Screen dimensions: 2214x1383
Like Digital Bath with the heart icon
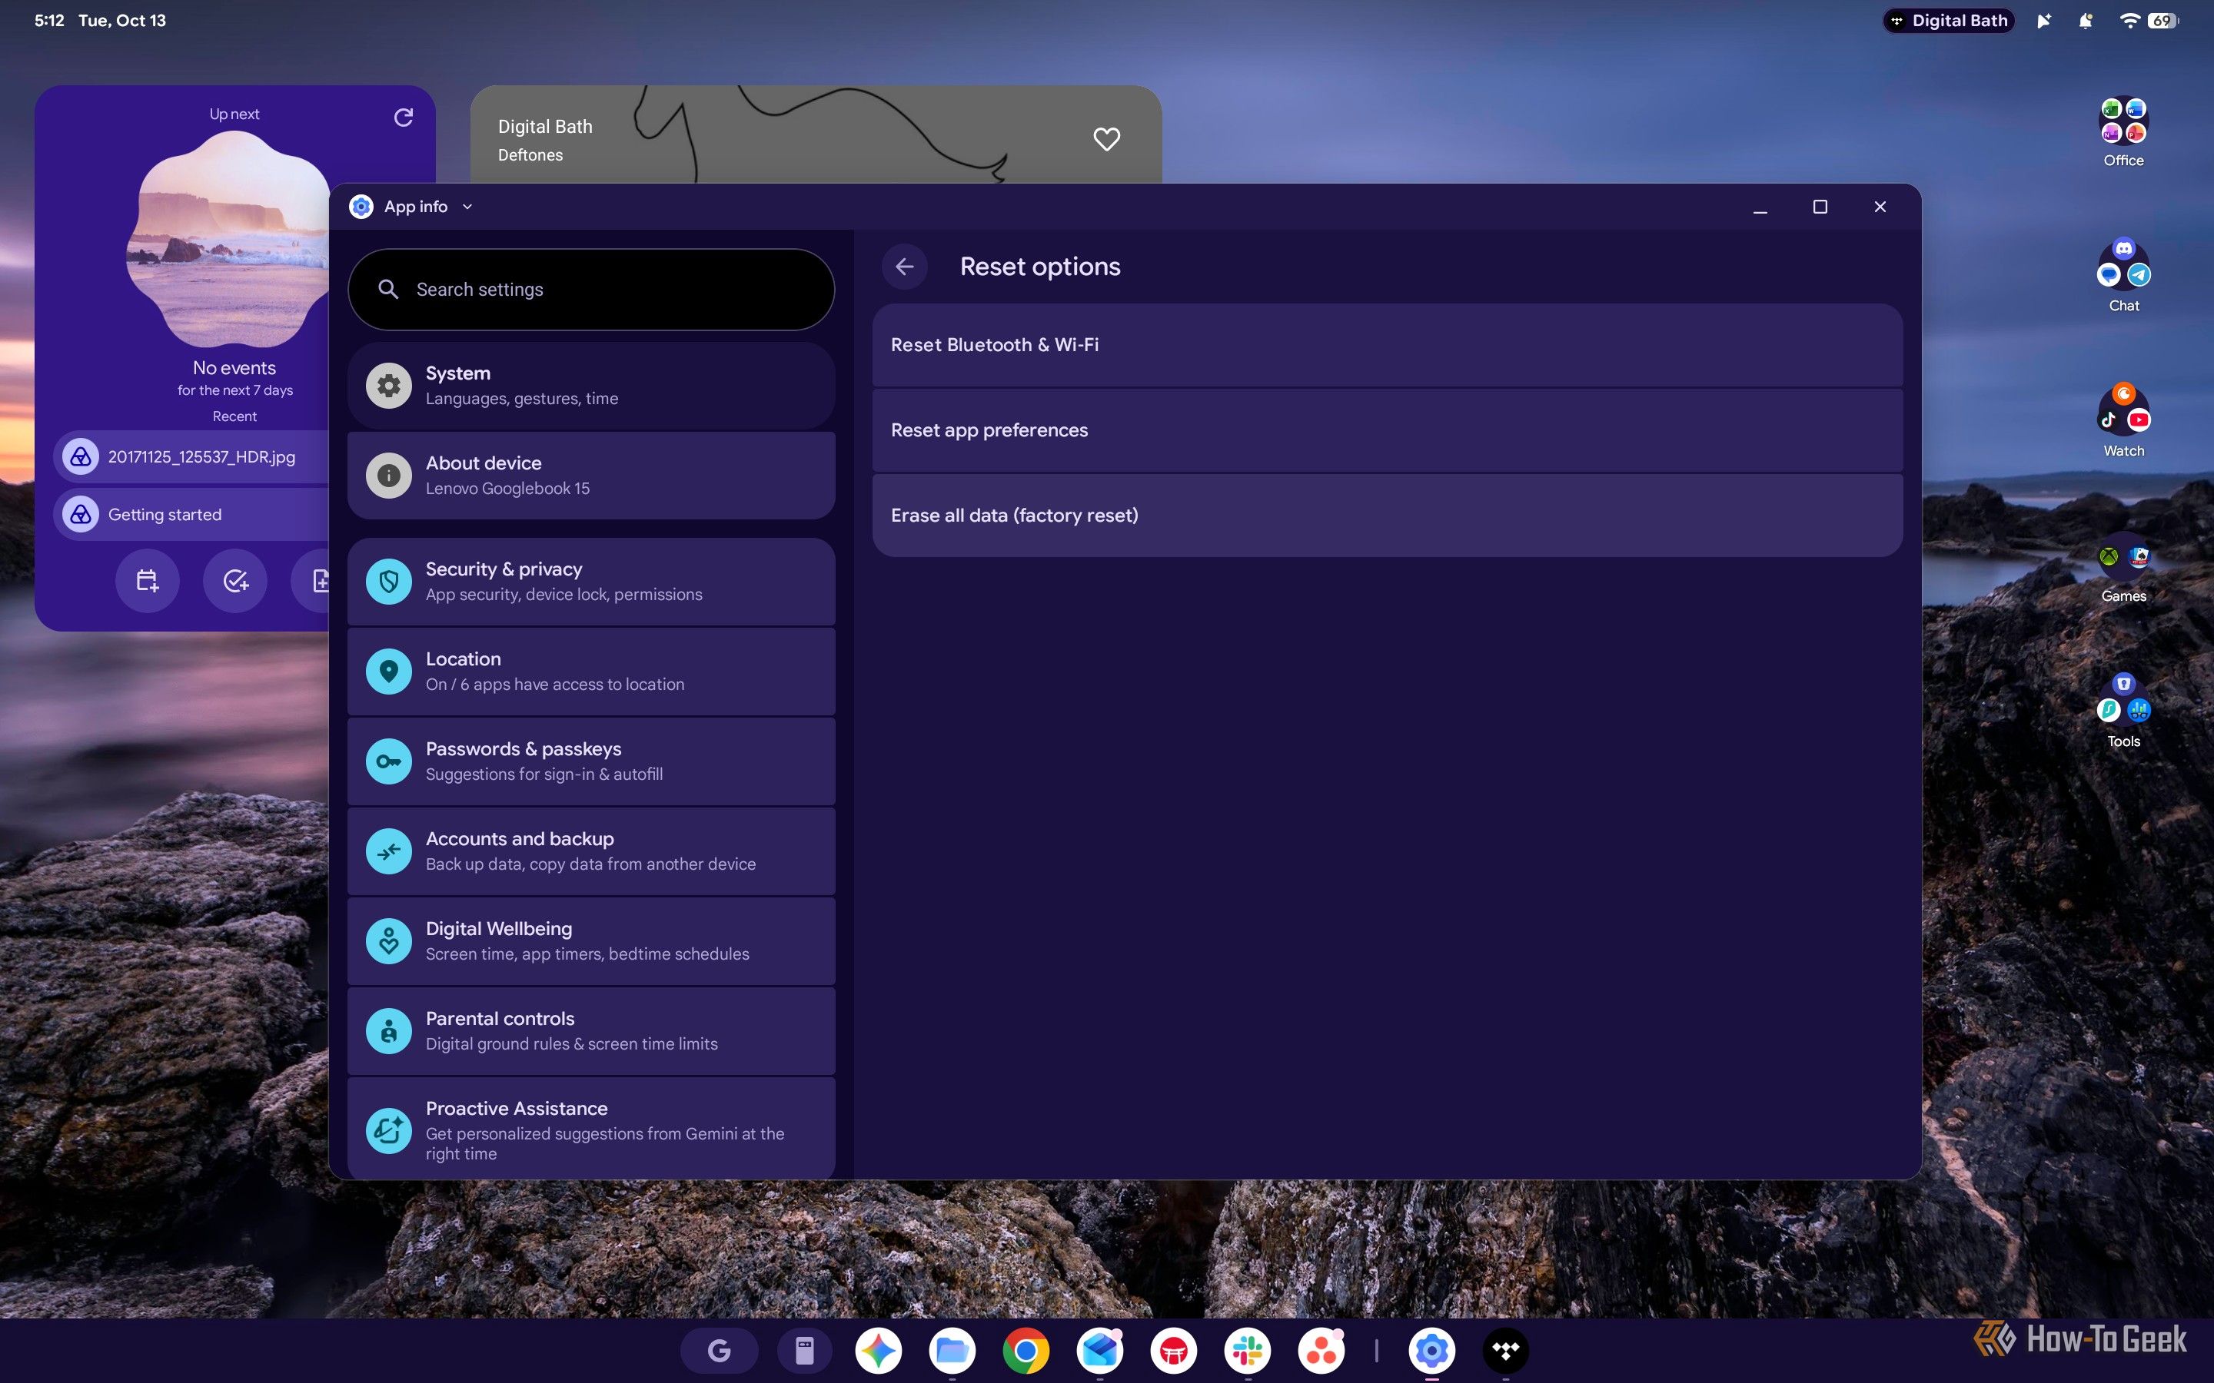pos(1106,139)
